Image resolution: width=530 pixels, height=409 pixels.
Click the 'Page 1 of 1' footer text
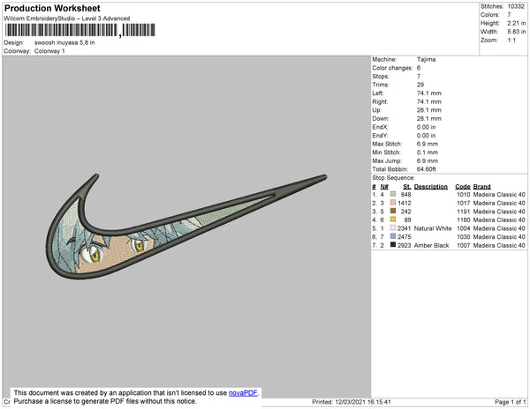511,402
